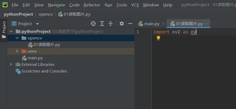Select the opencv folder in the tree
236x109 pixels.
coord(71,38)
